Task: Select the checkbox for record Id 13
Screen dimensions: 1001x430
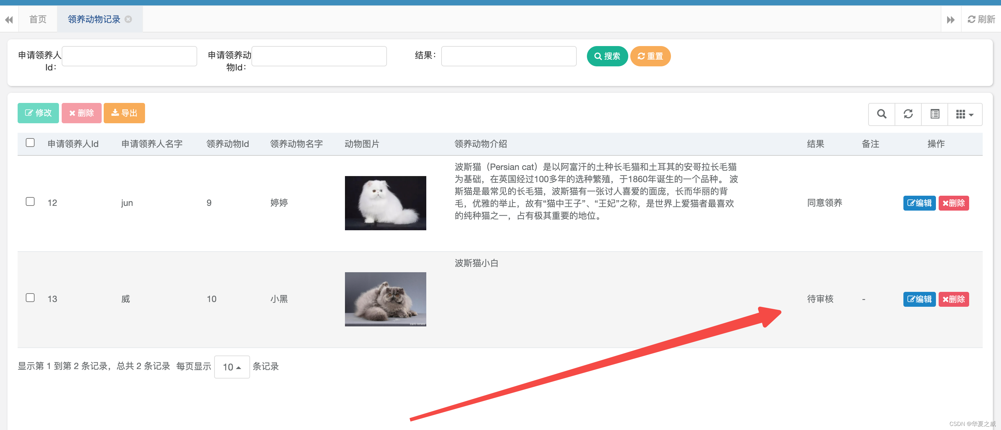Action: point(30,298)
